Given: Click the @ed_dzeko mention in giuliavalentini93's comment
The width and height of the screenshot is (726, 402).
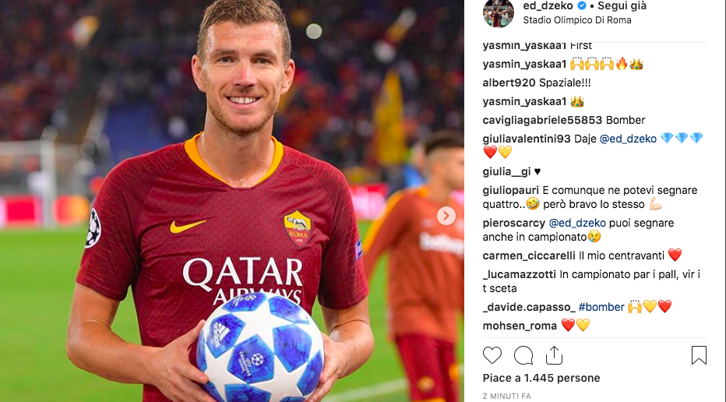Looking at the screenshot, I should 628,139.
